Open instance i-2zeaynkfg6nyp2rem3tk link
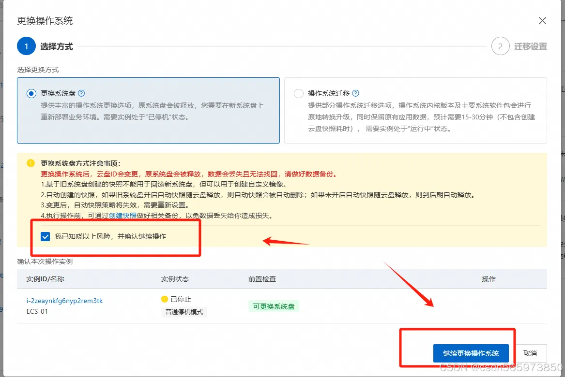This screenshot has width=565, height=377. (64, 301)
